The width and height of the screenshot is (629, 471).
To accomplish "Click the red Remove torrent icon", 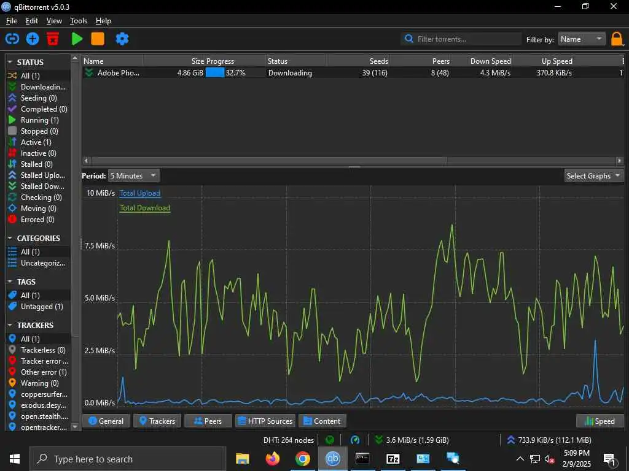I will coord(53,39).
